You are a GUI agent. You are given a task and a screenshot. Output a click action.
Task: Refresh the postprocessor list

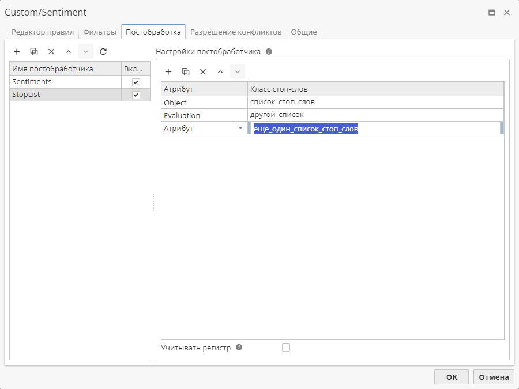pos(103,52)
